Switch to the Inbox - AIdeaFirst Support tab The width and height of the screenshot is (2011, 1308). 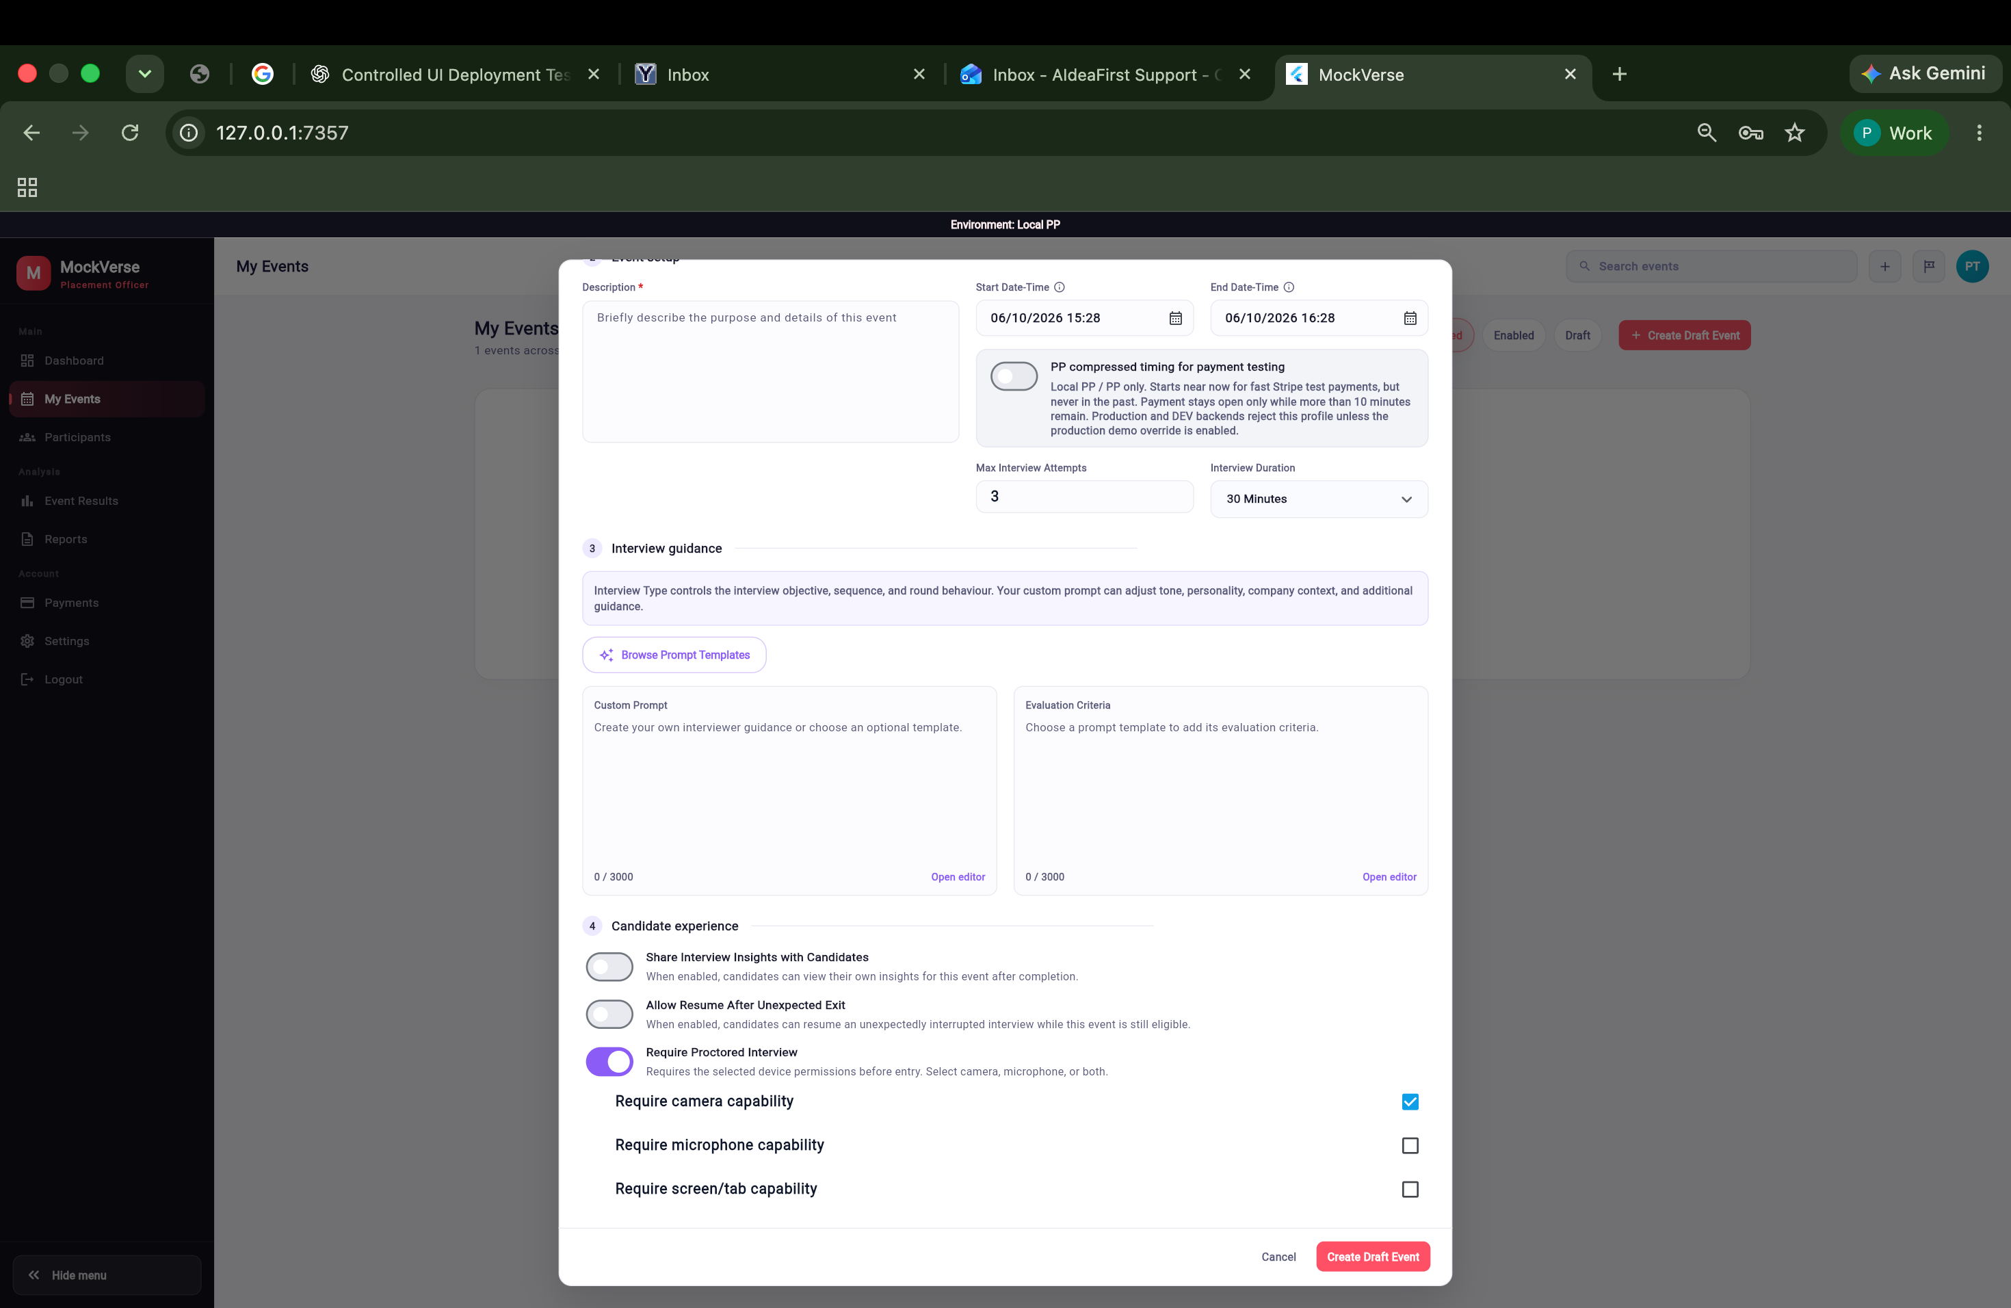(1107, 75)
